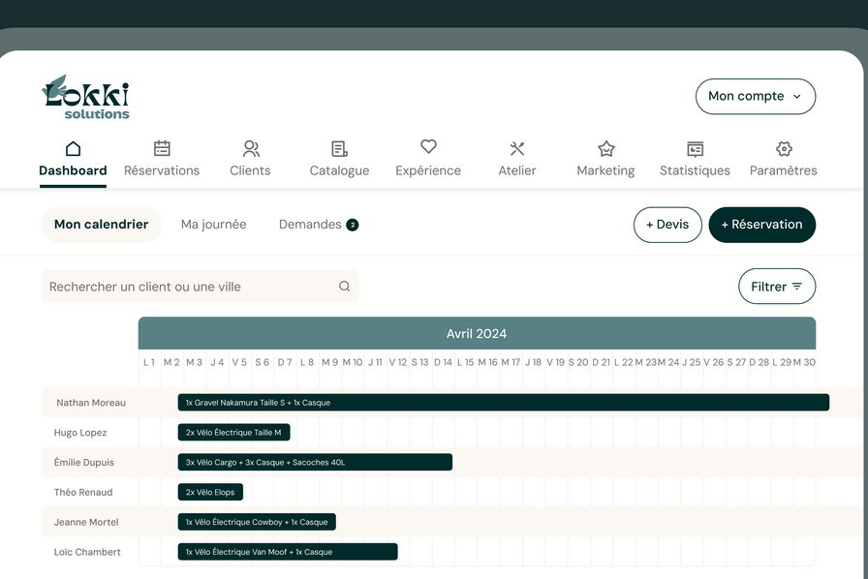Open the Mon compte menu
The height and width of the screenshot is (579, 868).
tap(756, 96)
